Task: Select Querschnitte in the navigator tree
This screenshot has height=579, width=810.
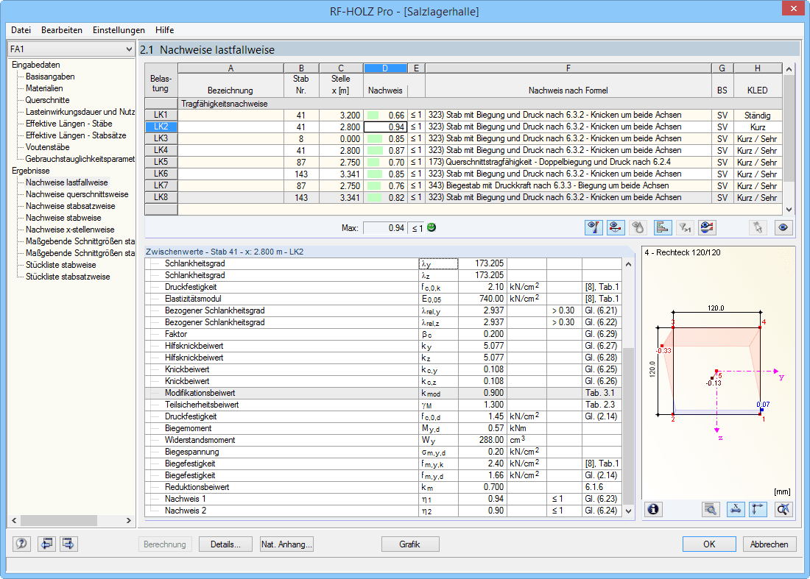Action: [48, 100]
